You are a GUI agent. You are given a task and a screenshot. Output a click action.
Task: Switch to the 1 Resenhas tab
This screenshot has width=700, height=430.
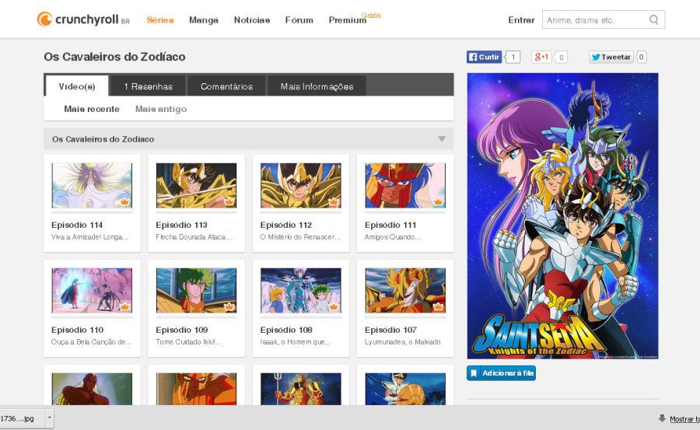click(x=148, y=86)
